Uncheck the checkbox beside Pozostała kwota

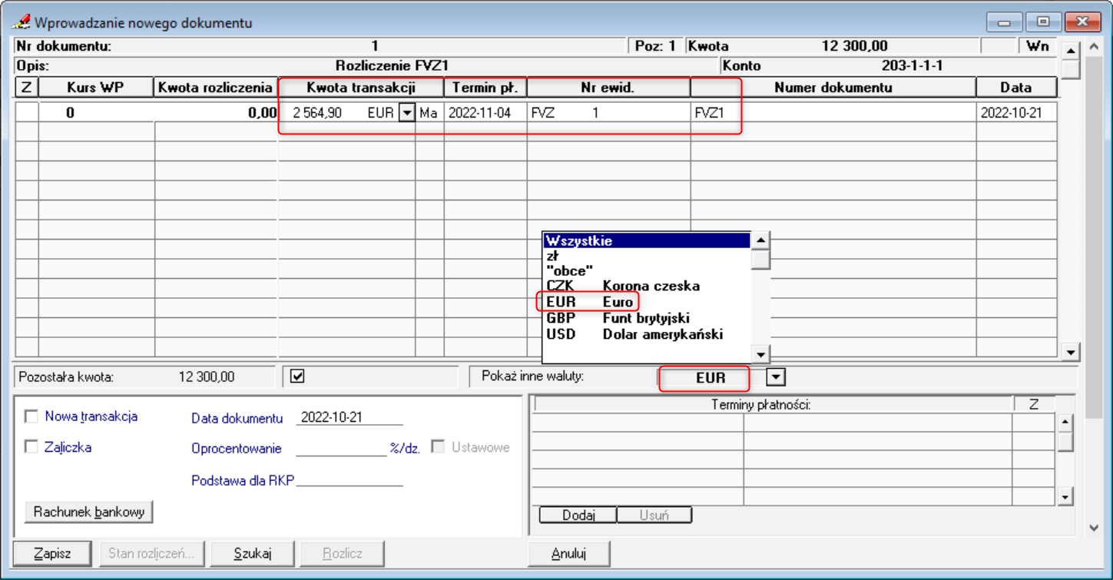(298, 376)
